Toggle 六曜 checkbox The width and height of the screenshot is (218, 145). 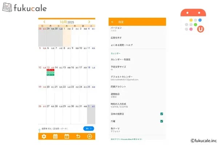(161, 121)
